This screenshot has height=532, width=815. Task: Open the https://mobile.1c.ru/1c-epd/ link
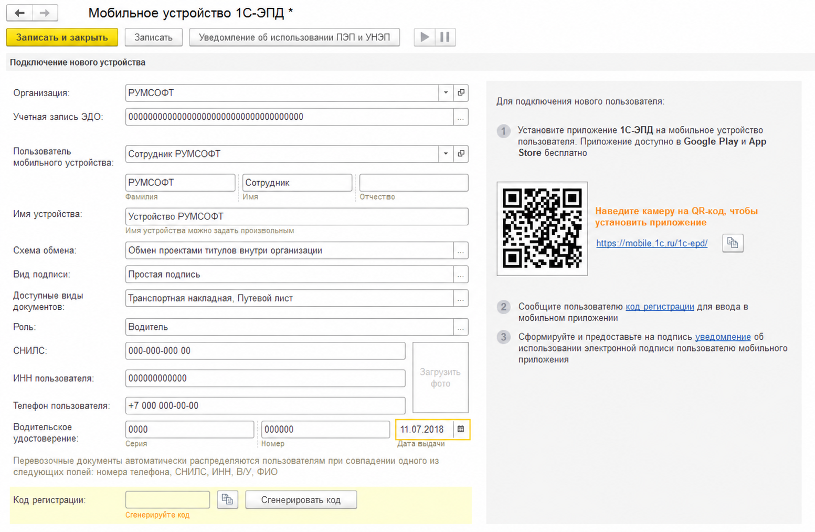(652, 243)
